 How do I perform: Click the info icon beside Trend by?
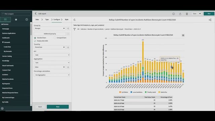click(x=68, y=47)
